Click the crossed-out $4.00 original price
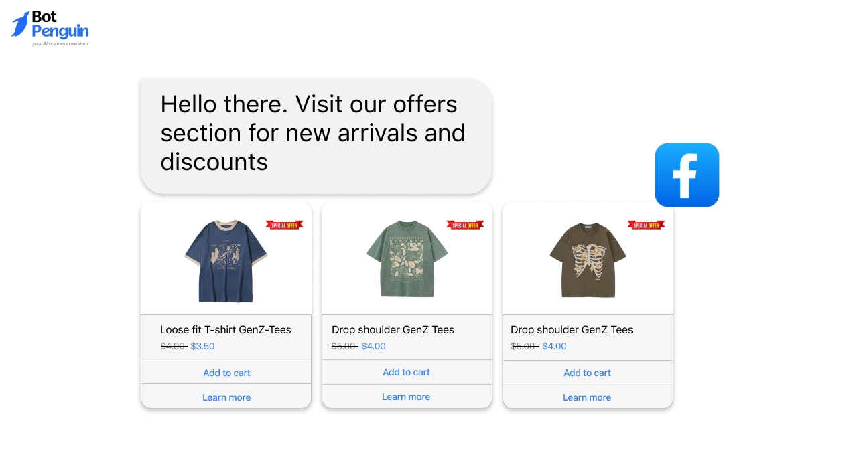863x459 pixels. (173, 346)
